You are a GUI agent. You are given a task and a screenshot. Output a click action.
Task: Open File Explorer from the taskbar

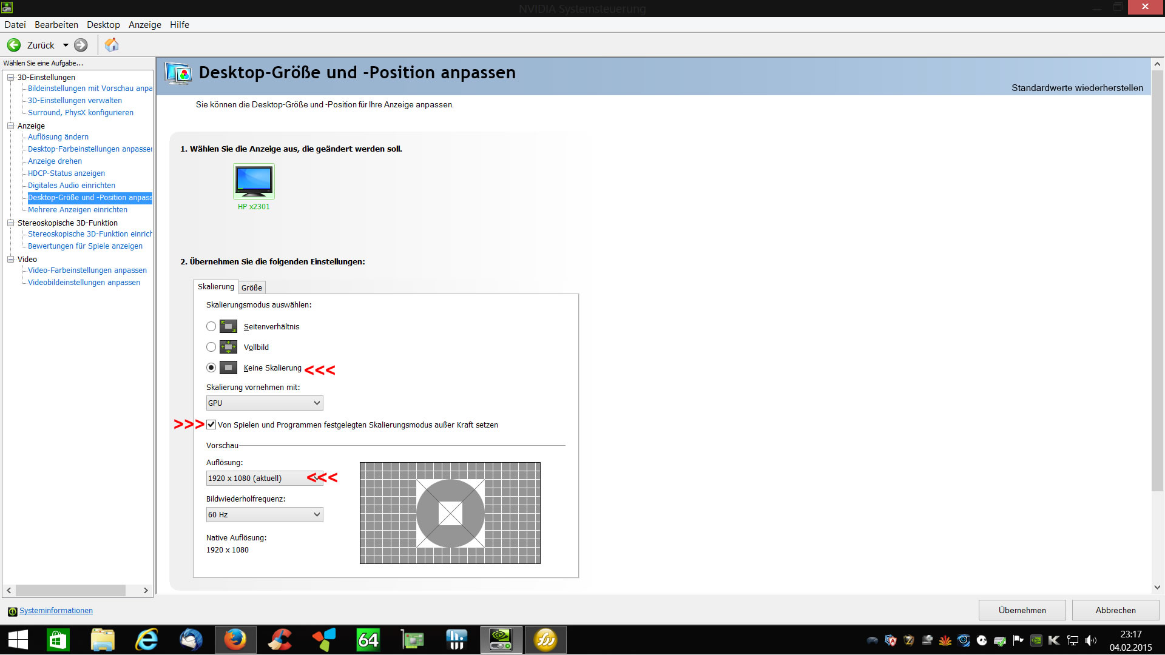coord(103,640)
